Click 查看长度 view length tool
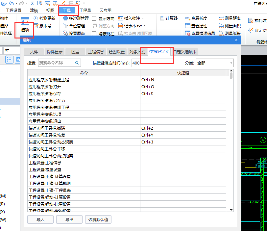This screenshot has height=231, width=267. click(196, 18)
